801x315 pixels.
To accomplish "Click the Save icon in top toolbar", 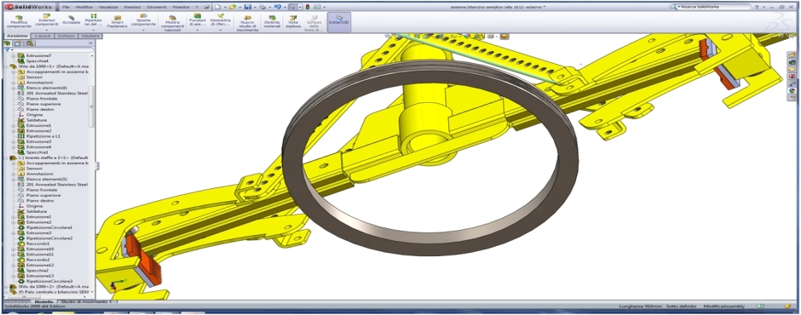I will pyautogui.click(x=248, y=7).
